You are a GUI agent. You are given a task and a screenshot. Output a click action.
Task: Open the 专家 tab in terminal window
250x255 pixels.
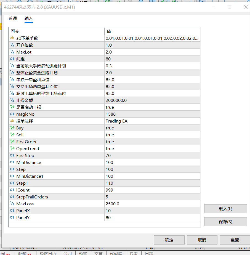[134, 253]
